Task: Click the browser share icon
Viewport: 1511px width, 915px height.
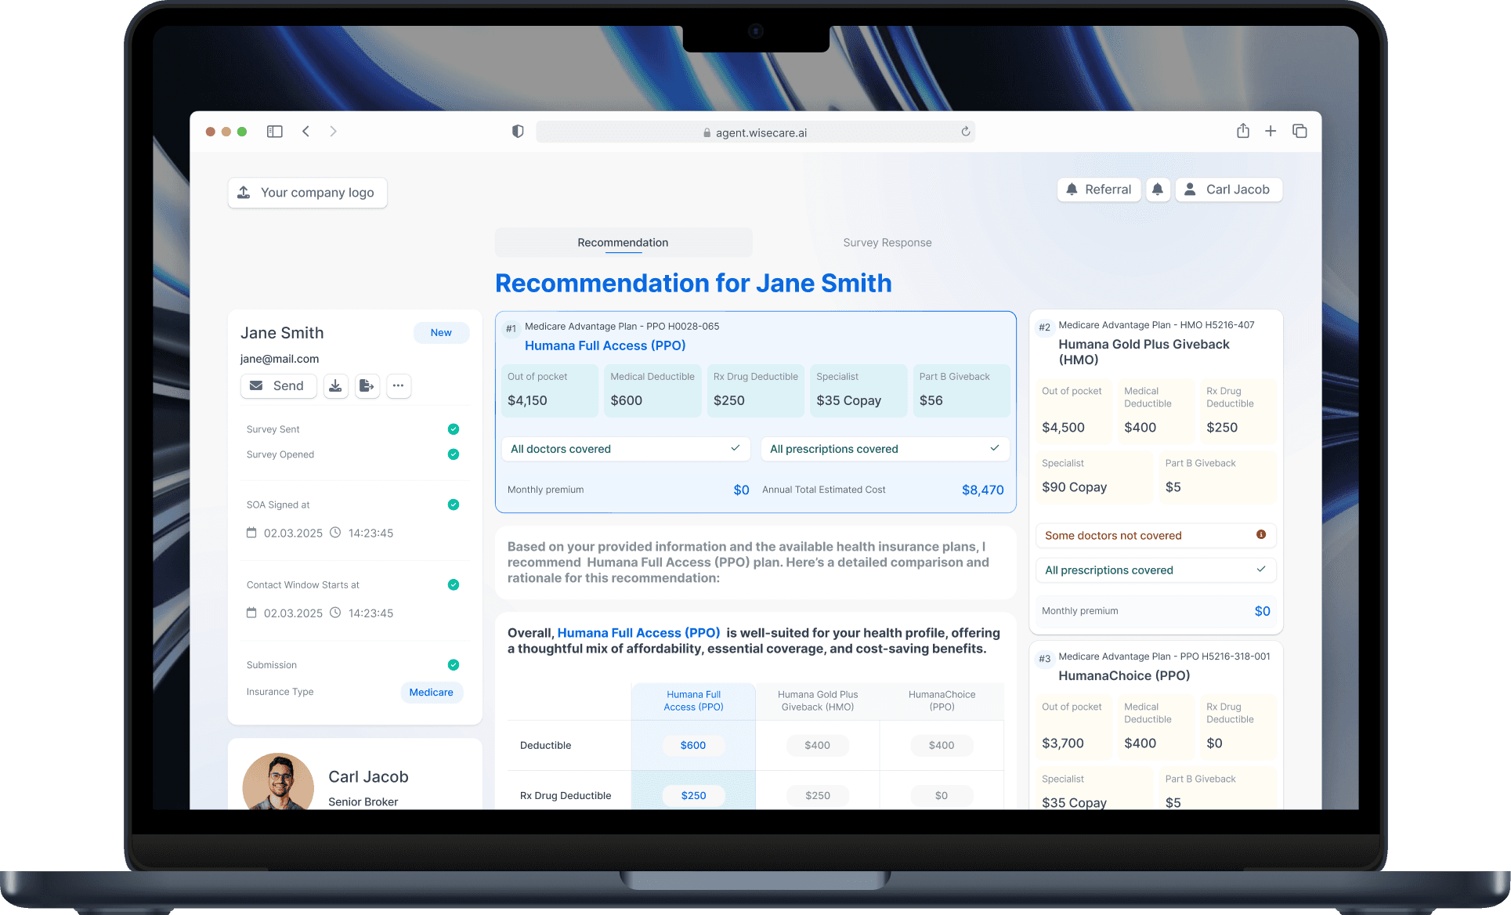Action: [1243, 131]
